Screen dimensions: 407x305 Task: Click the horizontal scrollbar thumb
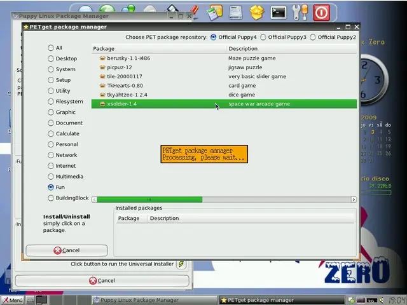pos(149,200)
